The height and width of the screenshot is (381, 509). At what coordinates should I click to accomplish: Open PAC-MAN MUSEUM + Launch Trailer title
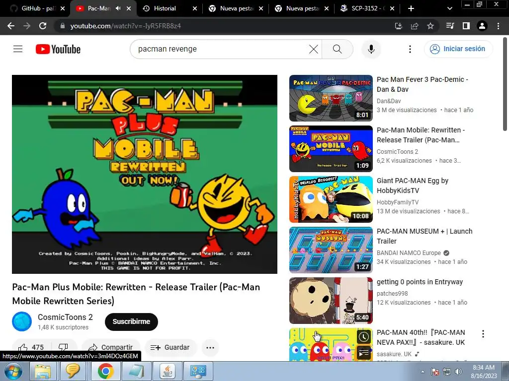[424, 236]
